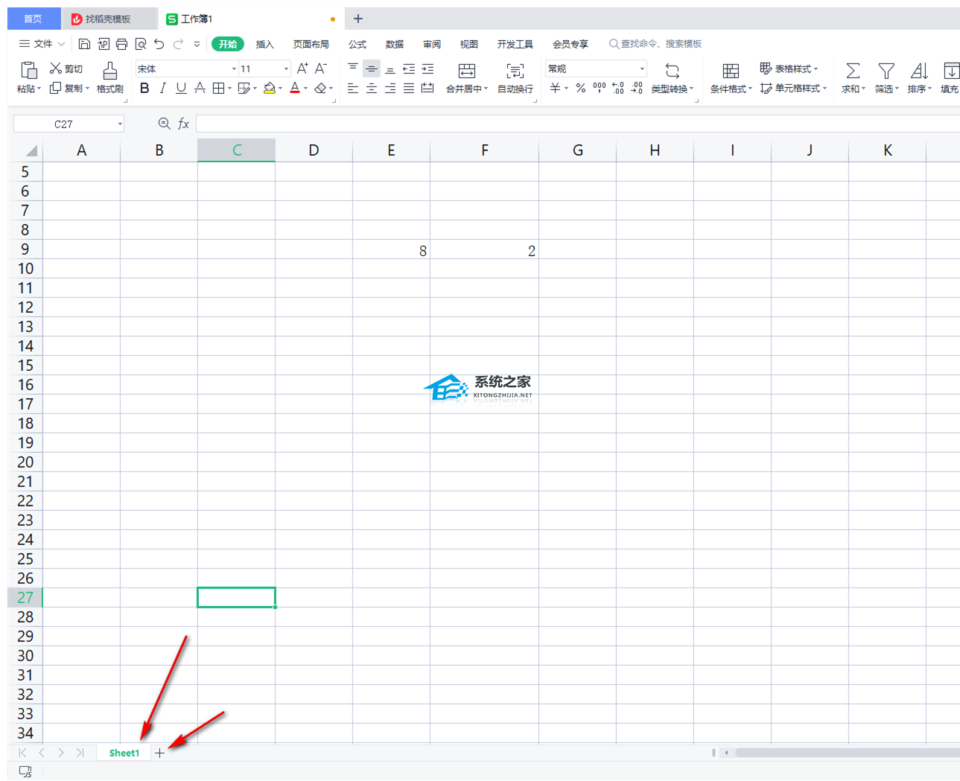This screenshot has height=781, width=960.
Task: Switch to the Insert ribbon tab
Action: pos(264,44)
